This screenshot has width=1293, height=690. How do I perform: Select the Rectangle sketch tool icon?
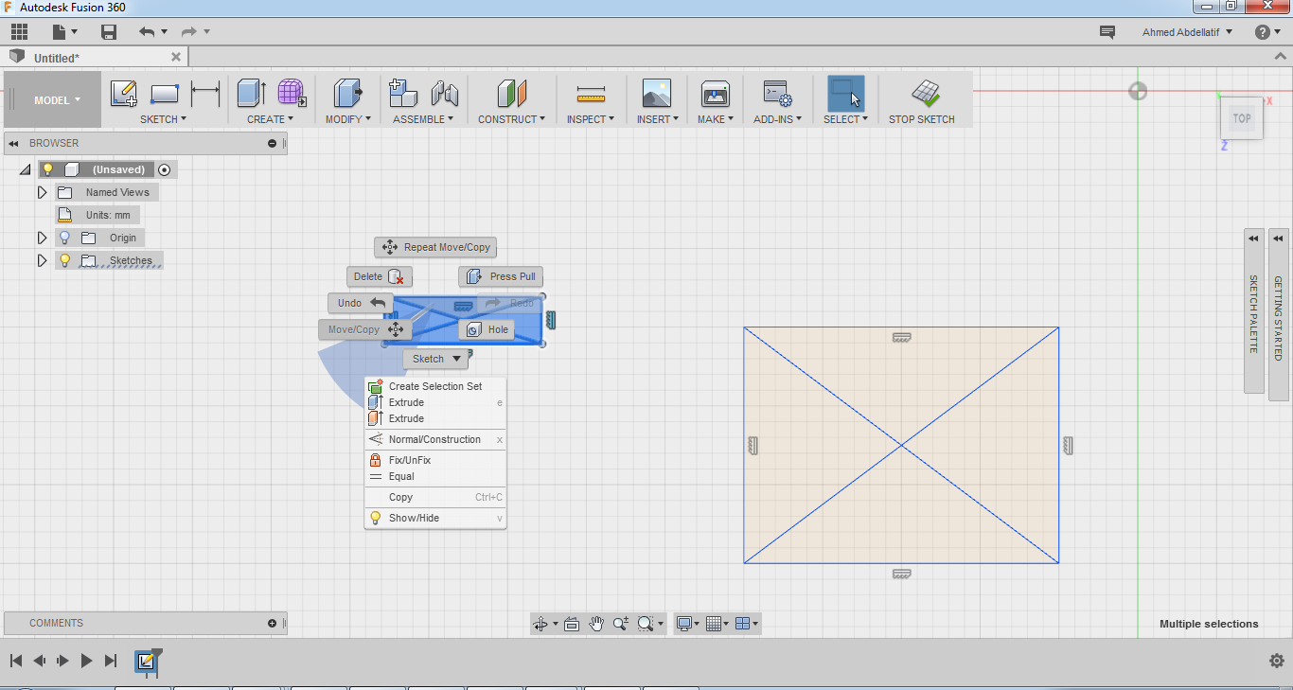pos(165,94)
